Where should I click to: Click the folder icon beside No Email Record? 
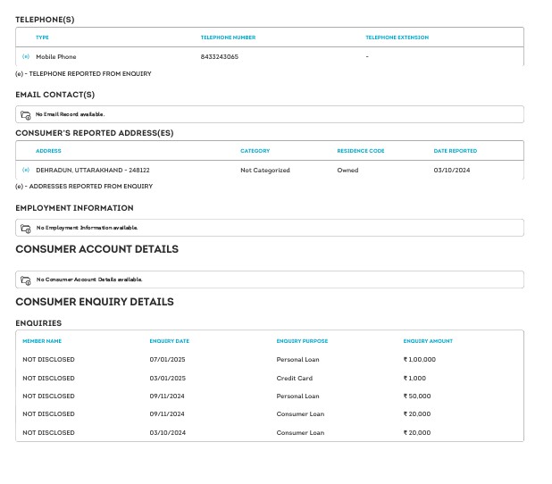click(26, 115)
